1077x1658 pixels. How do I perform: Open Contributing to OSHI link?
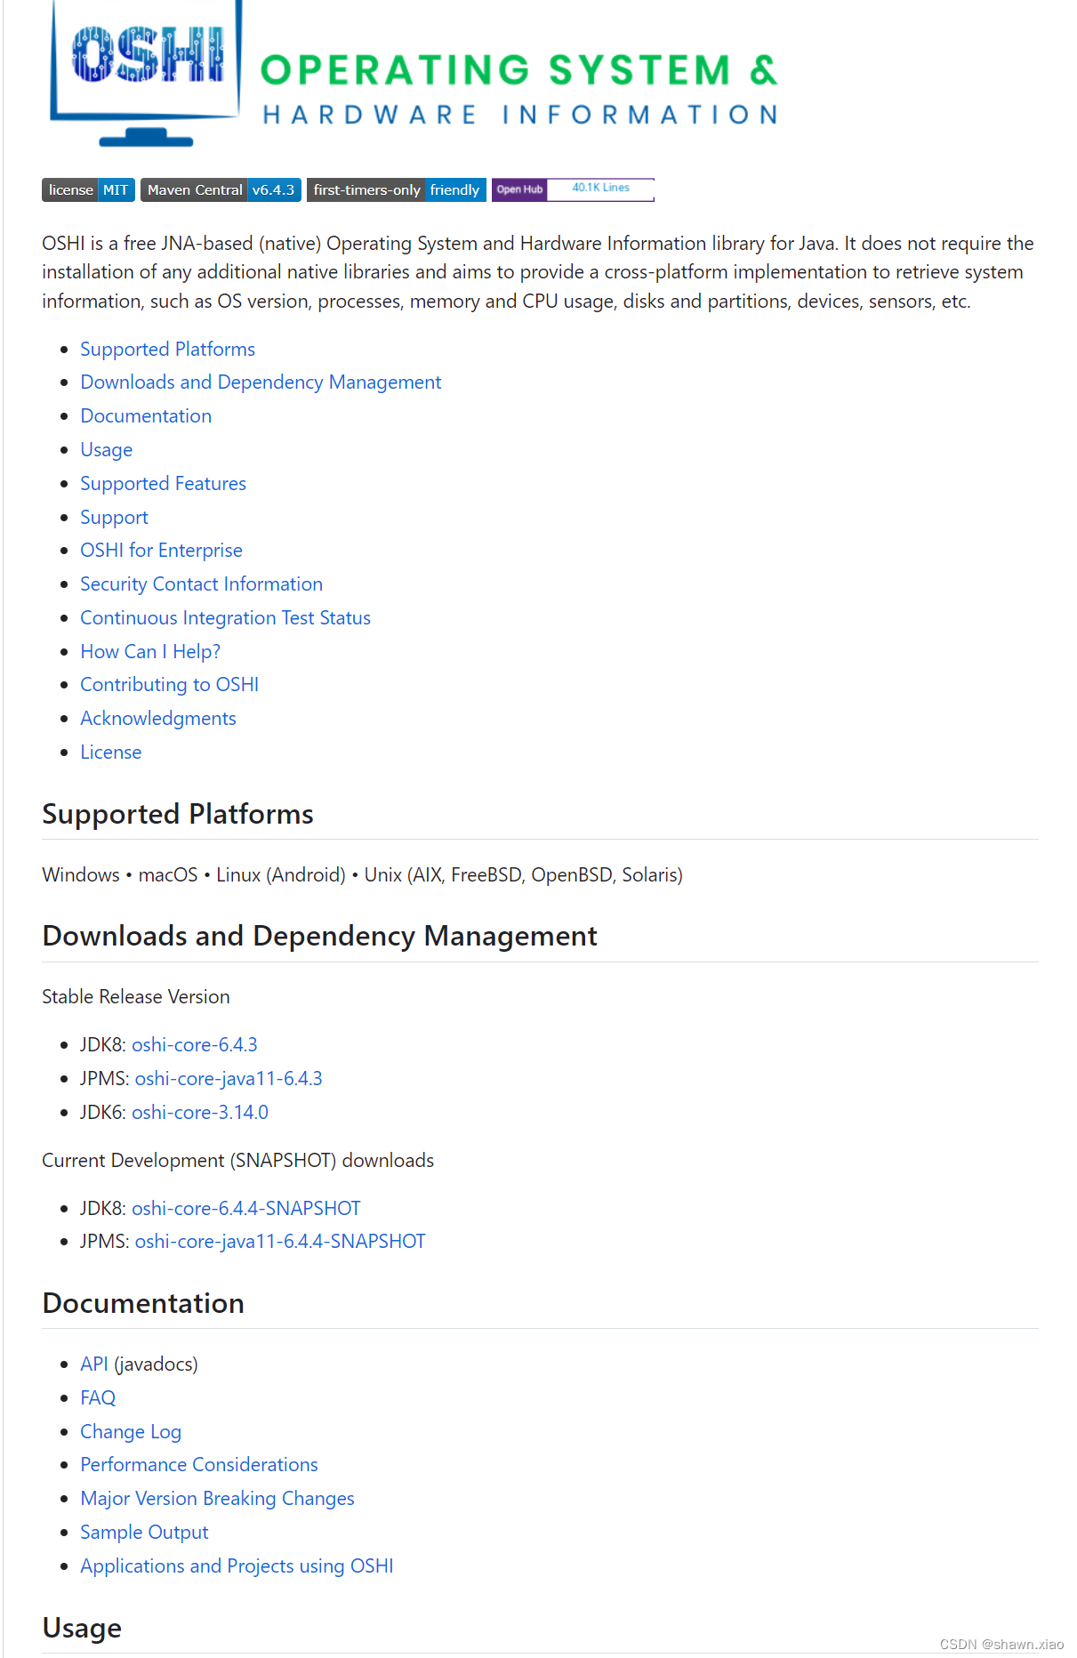pyautogui.click(x=169, y=685)
